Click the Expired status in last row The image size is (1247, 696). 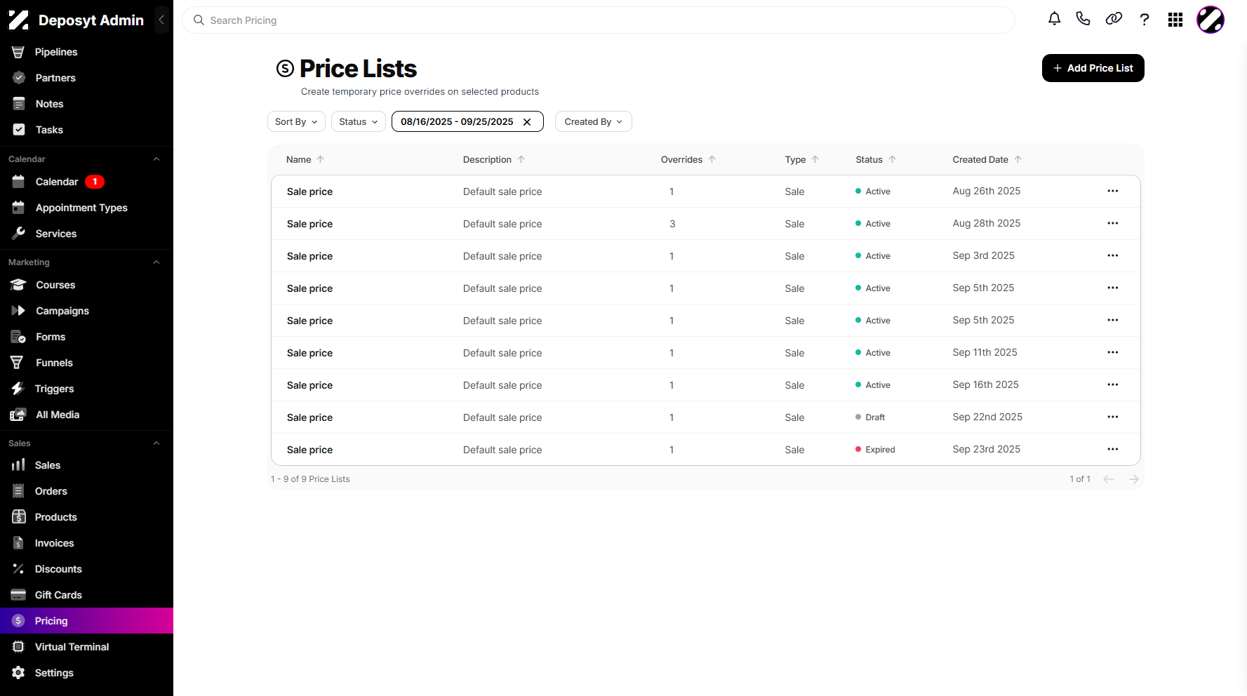(x=875, y=450)
